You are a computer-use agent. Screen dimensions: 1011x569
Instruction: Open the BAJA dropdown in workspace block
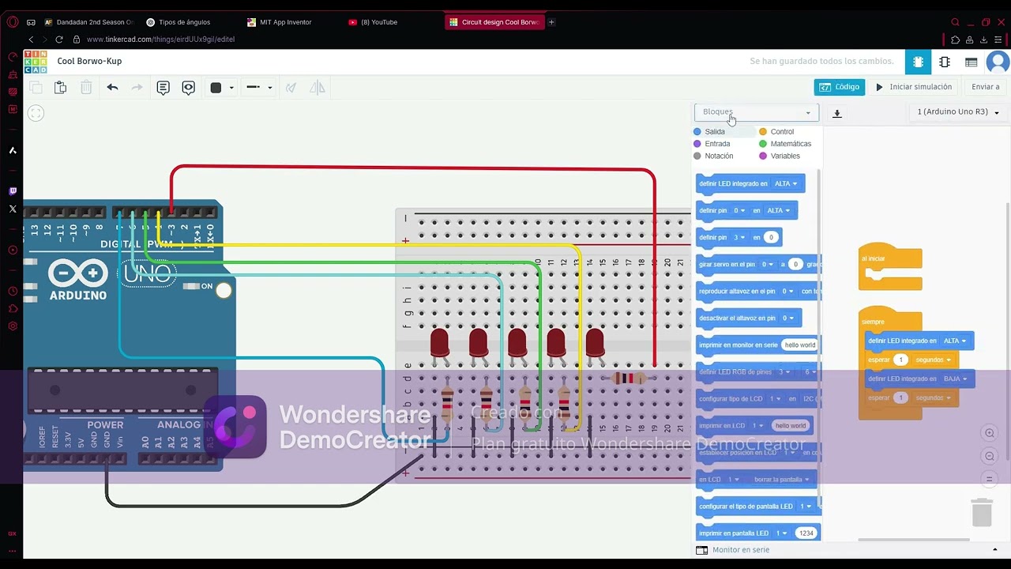point(955,379)
